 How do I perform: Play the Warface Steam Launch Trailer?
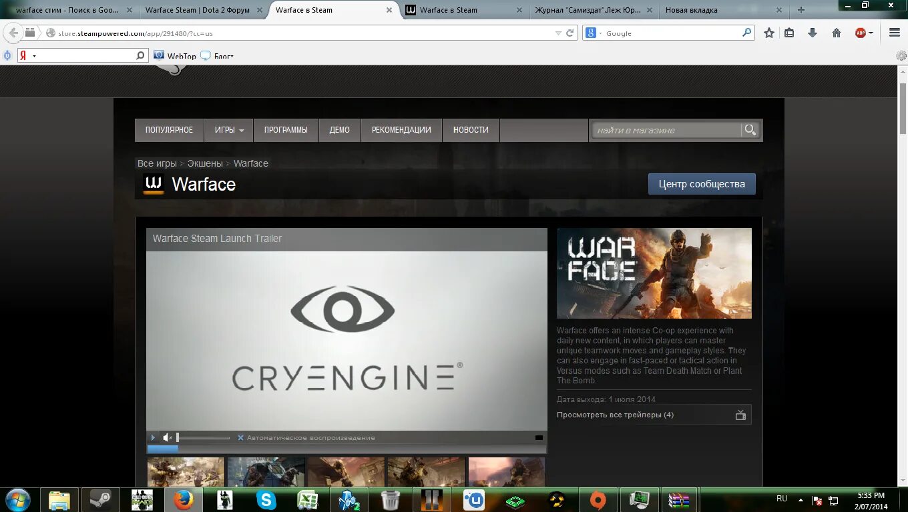click(153, 438)
